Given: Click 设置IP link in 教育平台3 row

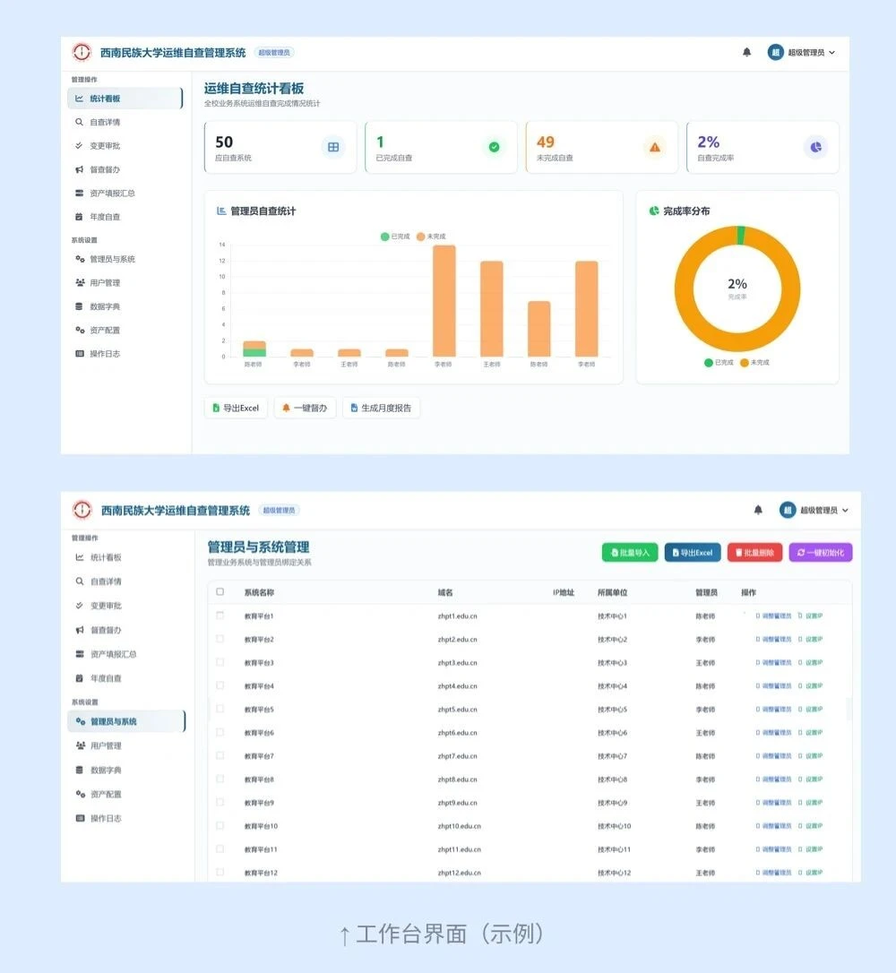Looking at the screenshot, I should click(x=810, y=663).
